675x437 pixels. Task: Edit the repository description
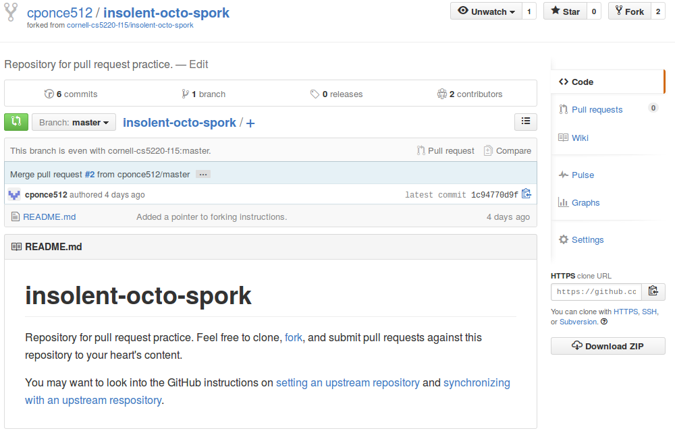point(198,65)
